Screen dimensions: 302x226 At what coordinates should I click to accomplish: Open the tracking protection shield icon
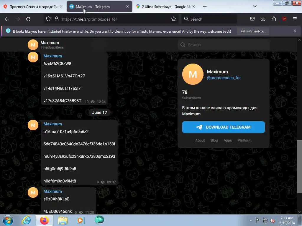click(x=48, y=19)
